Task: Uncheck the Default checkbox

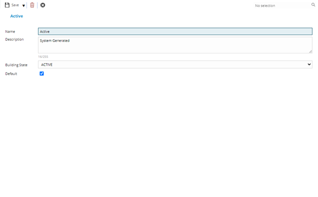Action: coord(41,74)
